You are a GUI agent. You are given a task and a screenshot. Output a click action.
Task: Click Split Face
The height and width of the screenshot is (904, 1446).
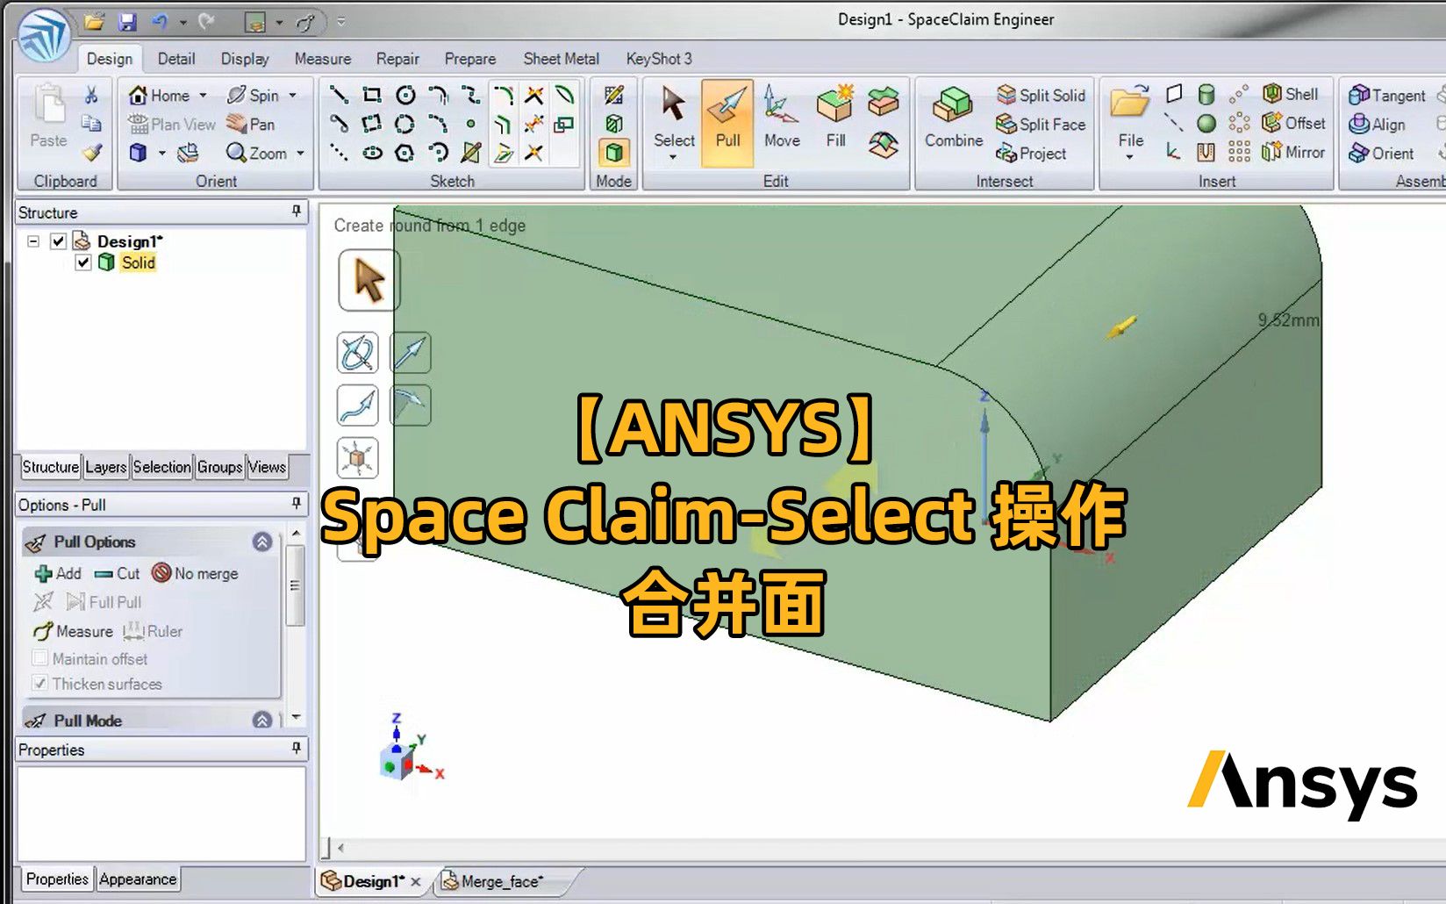1042,124
